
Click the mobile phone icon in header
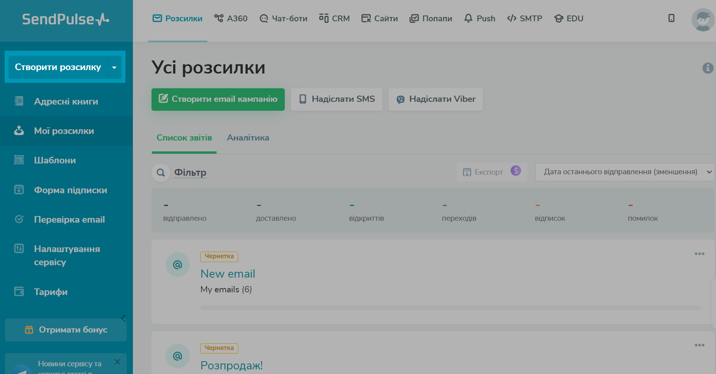pos(671,18)
